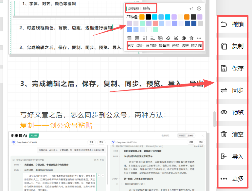252x191 pixels.
Task: Open article preview with 预览 eye icon
Action: (232, 113)
